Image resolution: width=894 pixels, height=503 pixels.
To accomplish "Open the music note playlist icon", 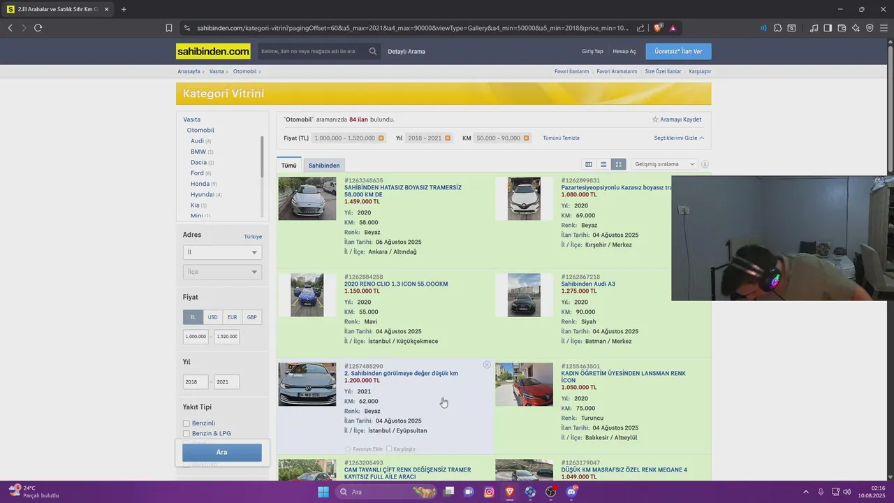I will pos(814,28).
